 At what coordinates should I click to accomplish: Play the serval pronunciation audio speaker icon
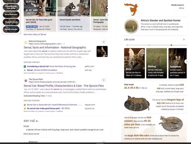[x=37, y=121]
